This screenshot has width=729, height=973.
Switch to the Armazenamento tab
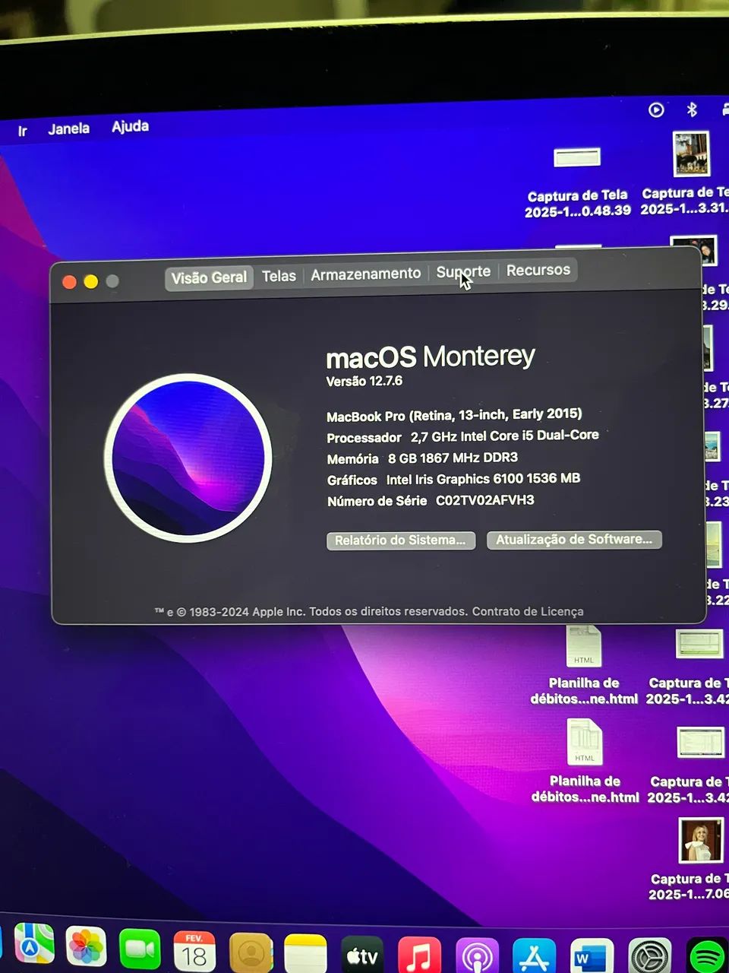click(x=366, y=273)
